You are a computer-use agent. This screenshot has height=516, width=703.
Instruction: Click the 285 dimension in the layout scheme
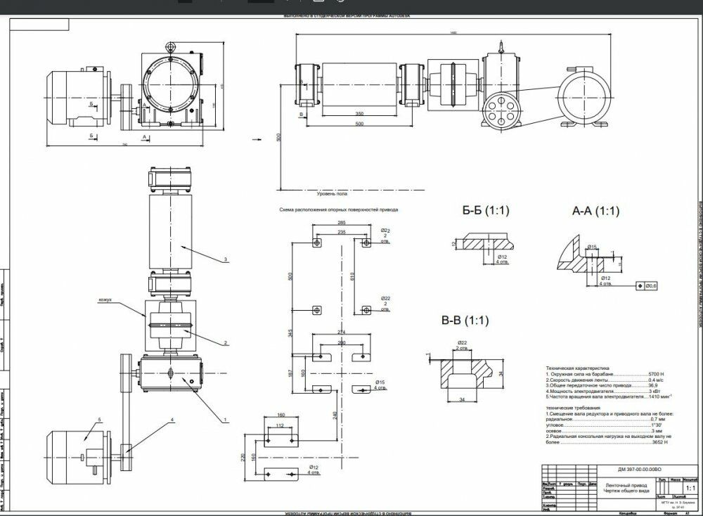pos(341,222)
